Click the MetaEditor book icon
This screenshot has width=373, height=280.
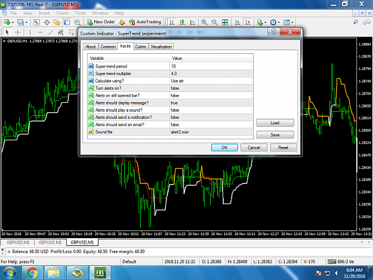pos(122,22)
